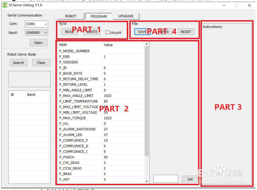Clear the servo node list
This screenshot has height=190, width=257.
coord(41,63)
